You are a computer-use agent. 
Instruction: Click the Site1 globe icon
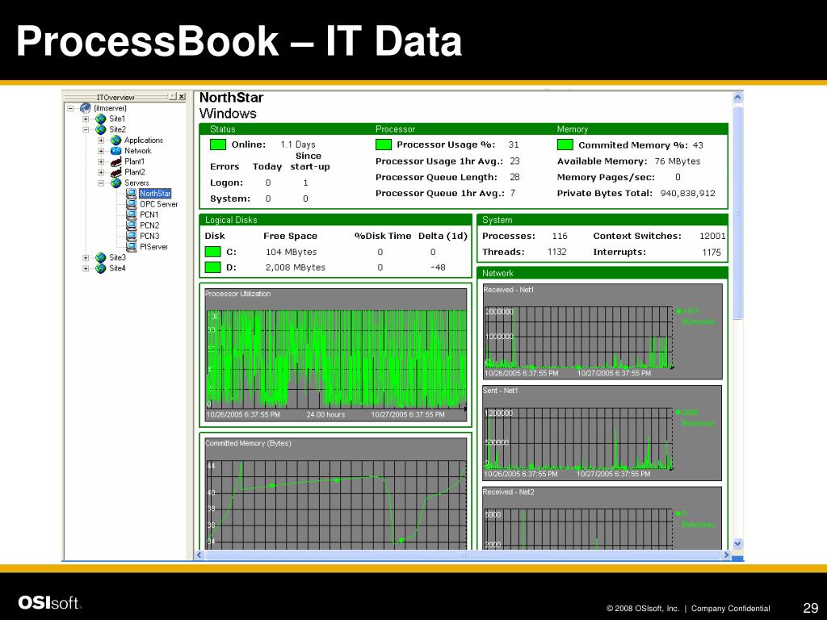tap(101, 119)
